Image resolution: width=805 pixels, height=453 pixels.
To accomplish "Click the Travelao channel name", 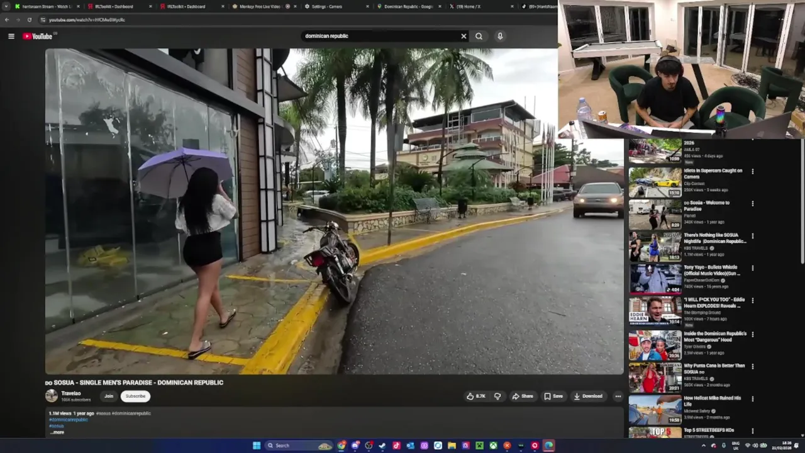I will (x=71, y=393).
